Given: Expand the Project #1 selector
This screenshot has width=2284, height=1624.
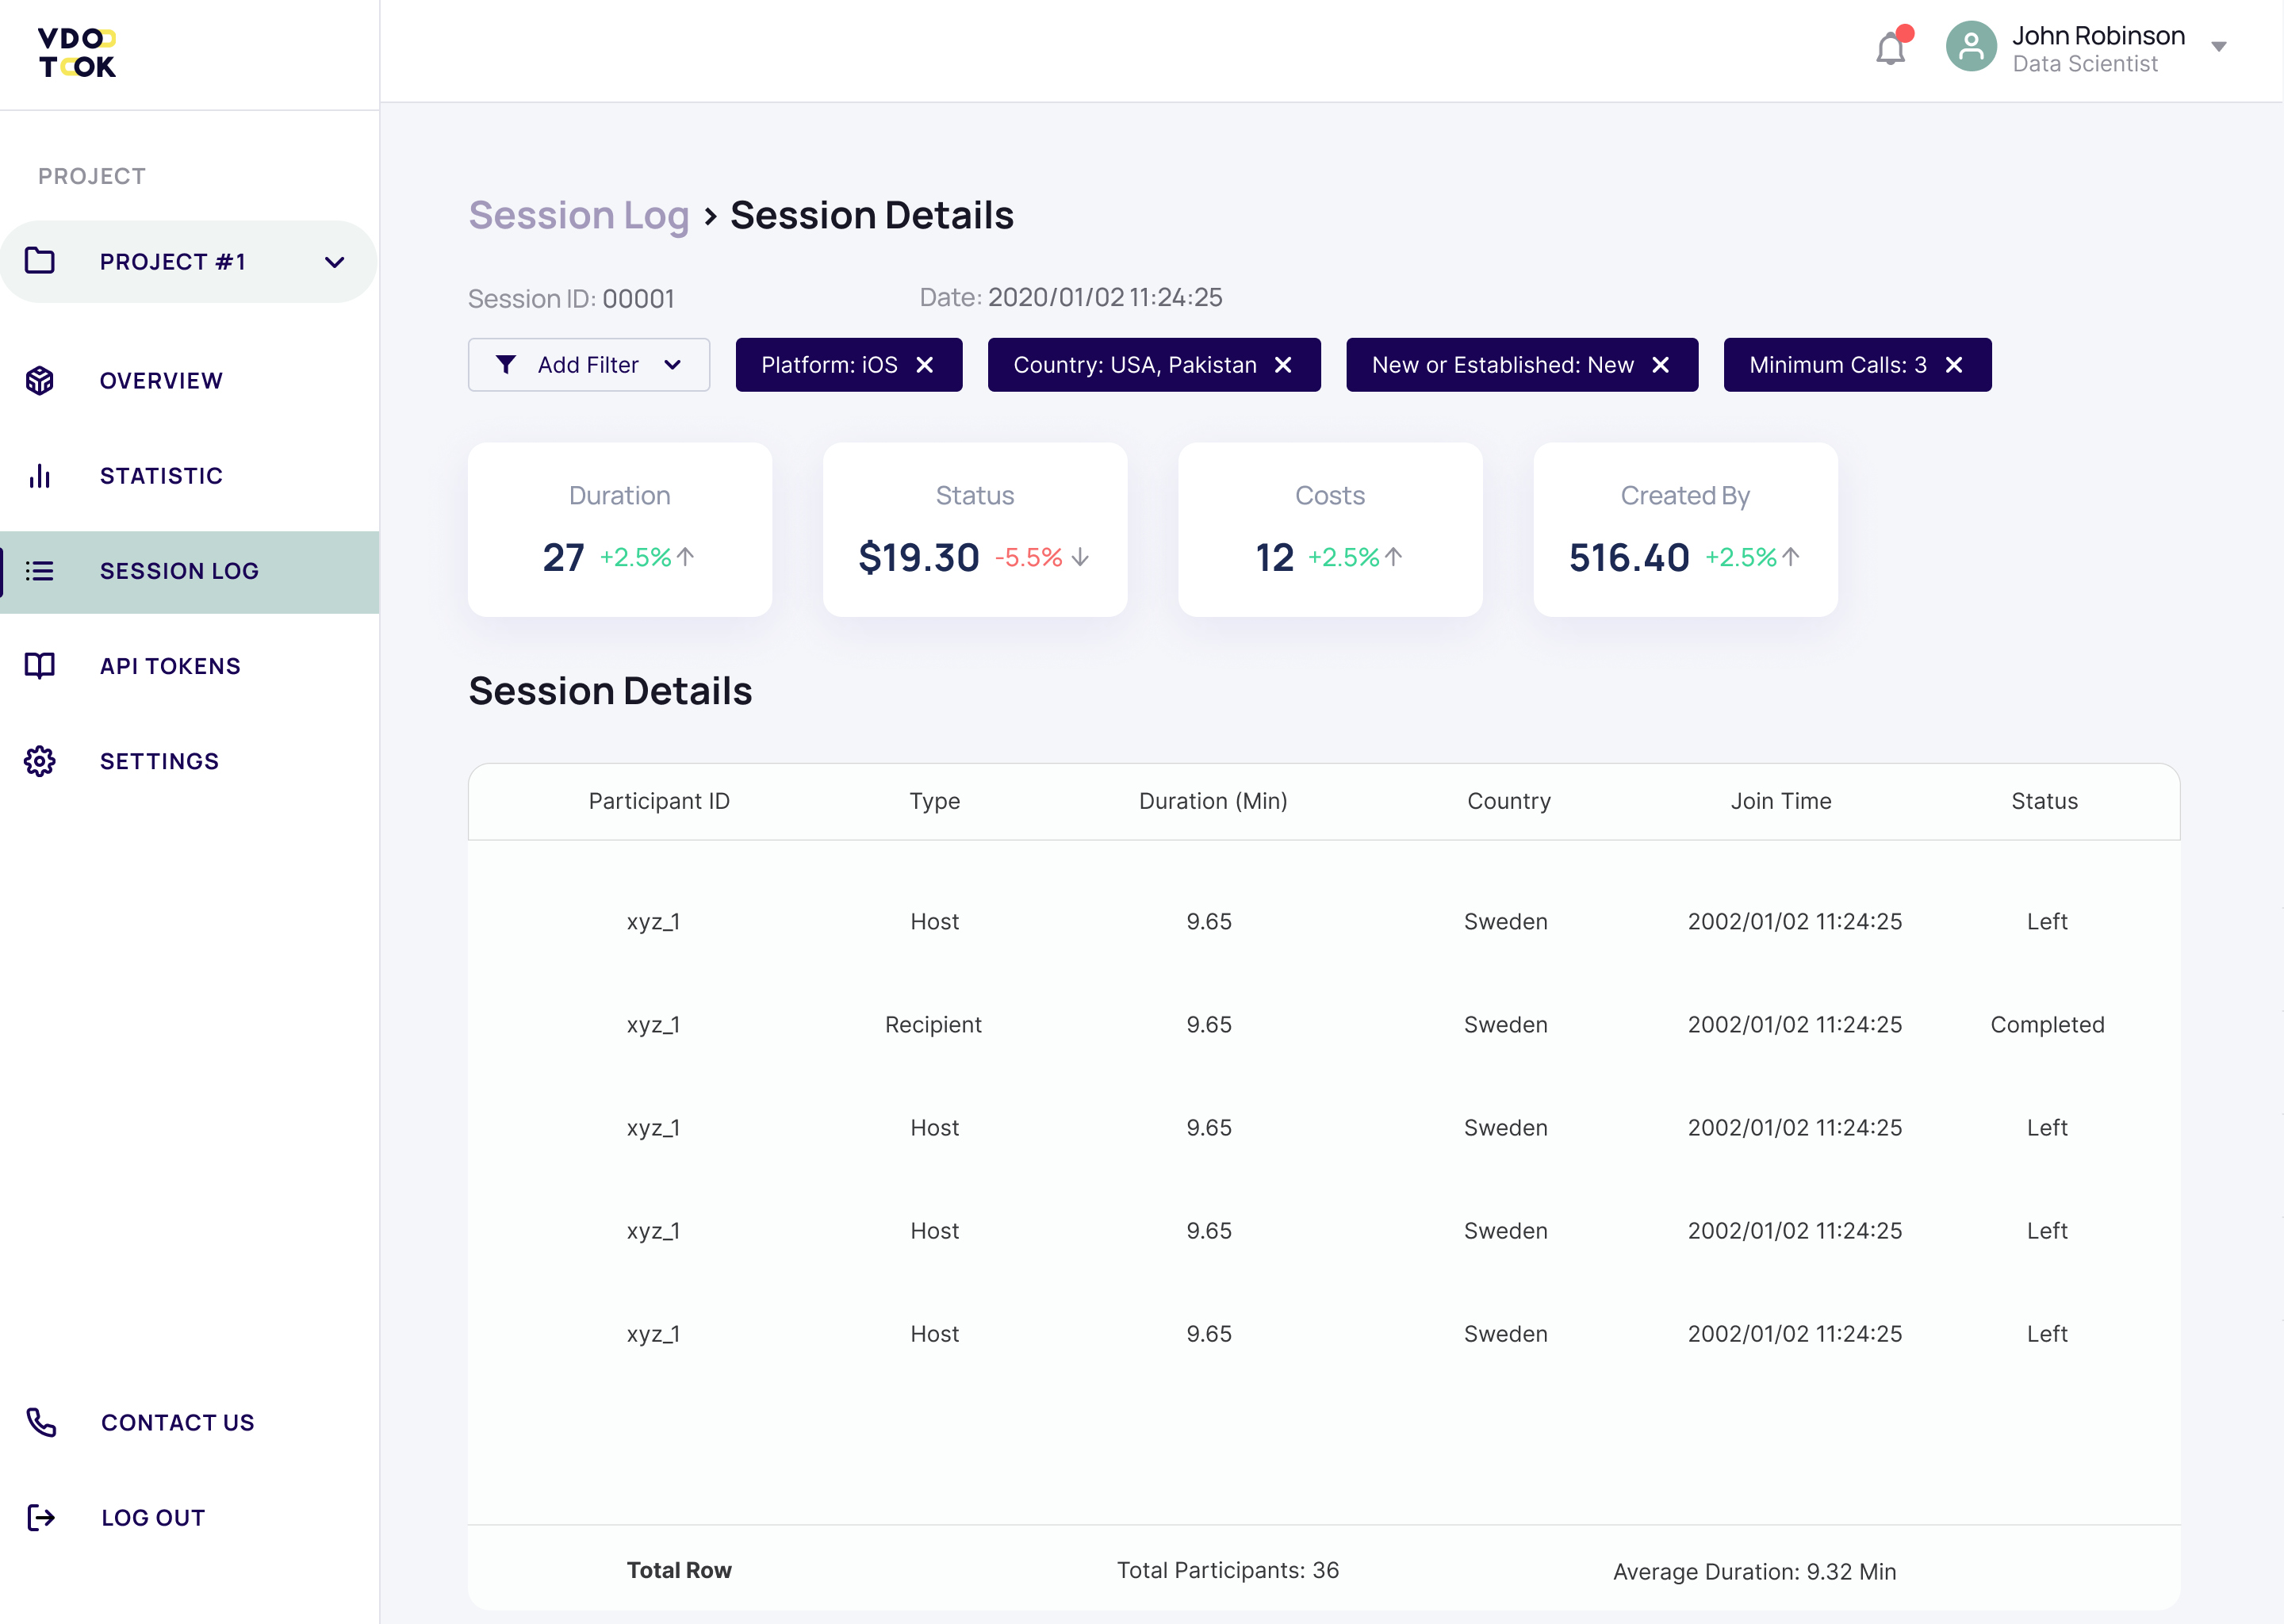Looking at the screenshot, I should point(334,262).
